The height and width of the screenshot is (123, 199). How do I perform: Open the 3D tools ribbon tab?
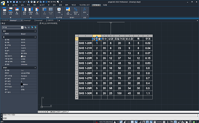[x=42, y=5]
